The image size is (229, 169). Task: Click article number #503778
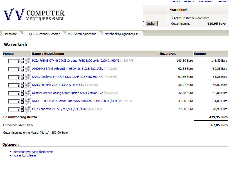[127, 61]
